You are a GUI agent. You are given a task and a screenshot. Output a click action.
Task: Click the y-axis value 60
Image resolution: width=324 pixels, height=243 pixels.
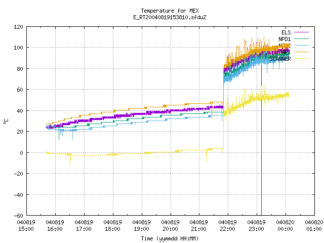20,90
